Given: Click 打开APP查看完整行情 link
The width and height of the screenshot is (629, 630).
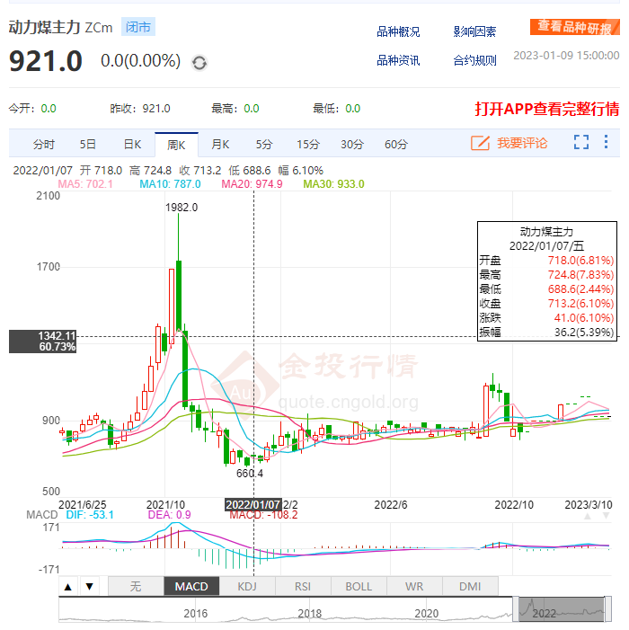Looking at the screenshot, I should [547, 109].
